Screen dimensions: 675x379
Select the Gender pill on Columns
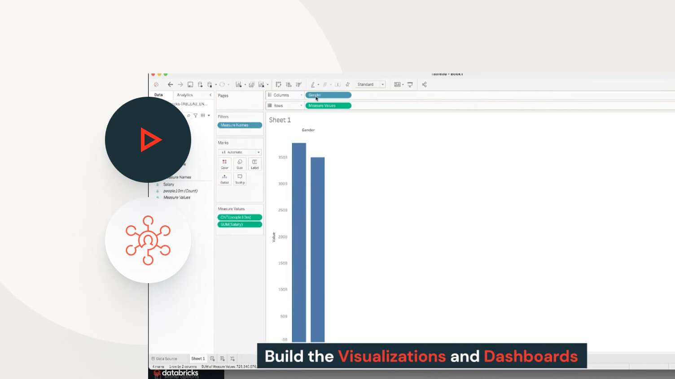[x=328, y=95]
